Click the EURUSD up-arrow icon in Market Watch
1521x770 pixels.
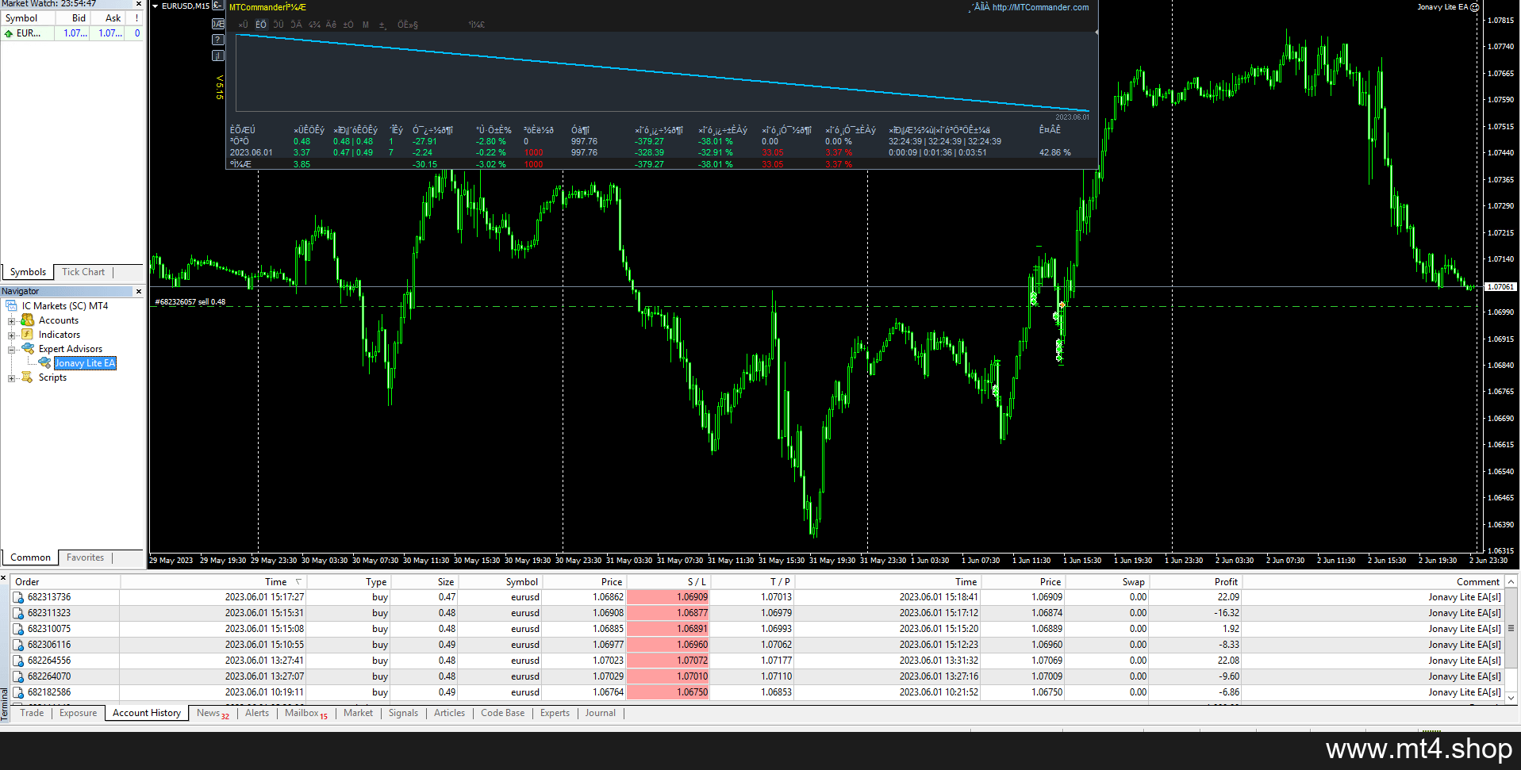[9, 33]
